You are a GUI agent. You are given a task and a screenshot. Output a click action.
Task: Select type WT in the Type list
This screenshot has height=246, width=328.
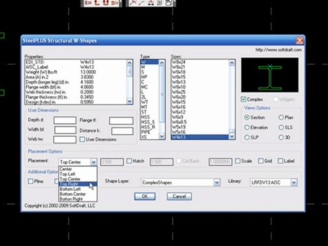point(149,102)
